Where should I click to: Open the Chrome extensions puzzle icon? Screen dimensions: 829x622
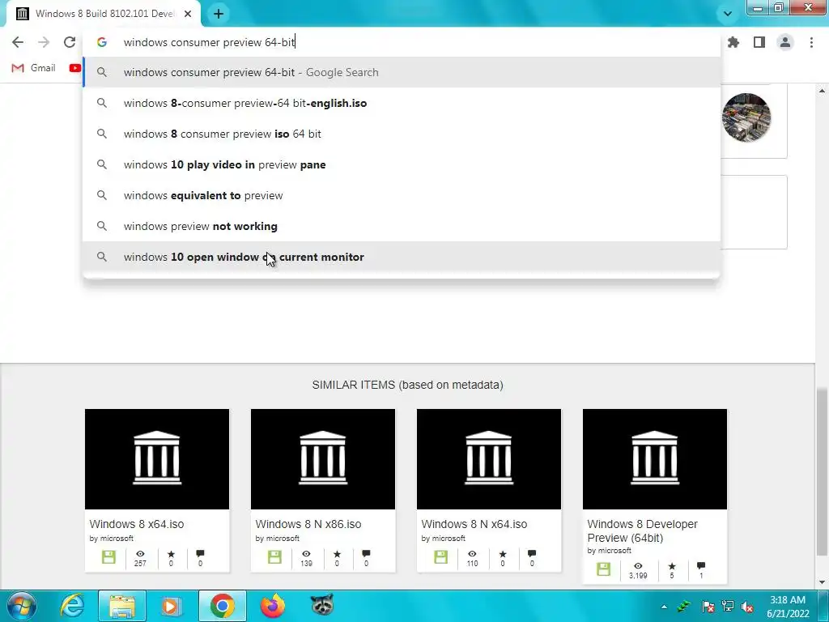click(x=733, y=42)
